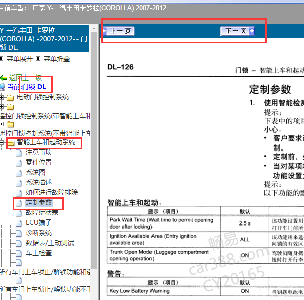Screen dimensions: 304x300
Task: Open the 零件位置 document
Action: (x=39, y=162)
